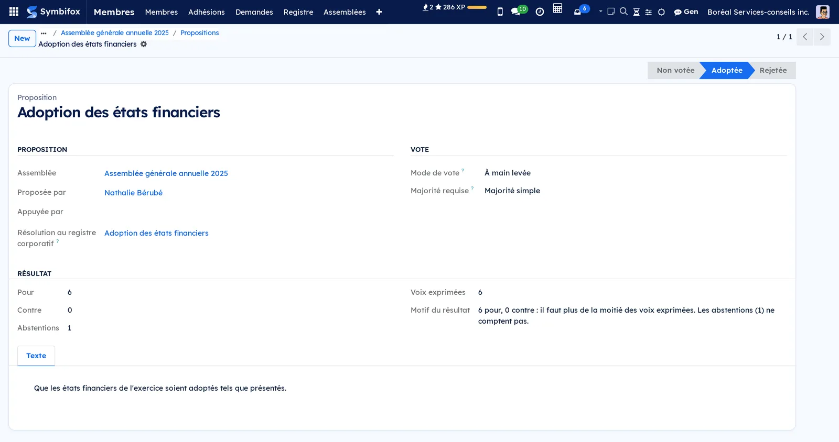Image resolution: width=839 pixels, height=442 pixels.
Task: Click the plus icon in navbar
Action: coord(379,12)
